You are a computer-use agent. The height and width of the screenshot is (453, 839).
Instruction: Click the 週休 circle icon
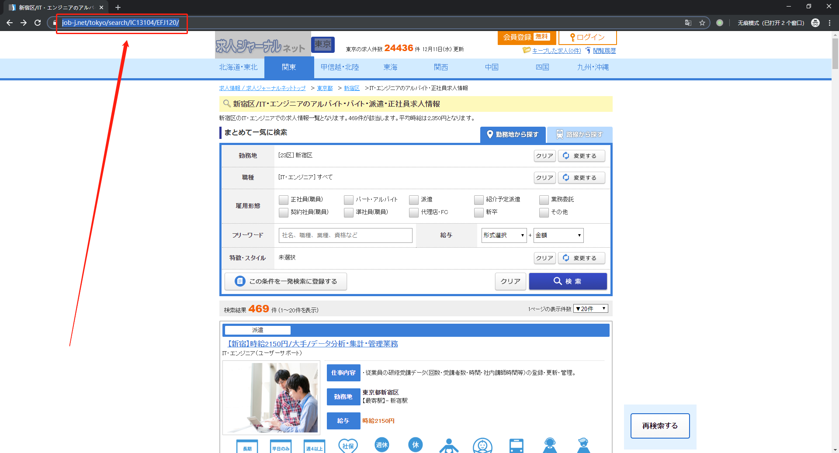pos(381,445)
